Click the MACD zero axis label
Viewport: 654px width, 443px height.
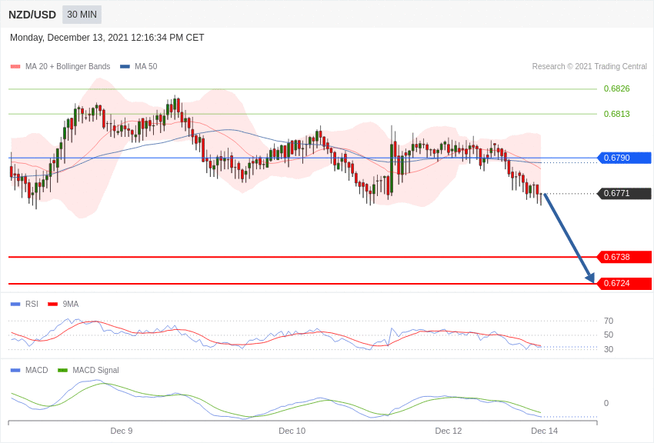click(x=606, y=403)
